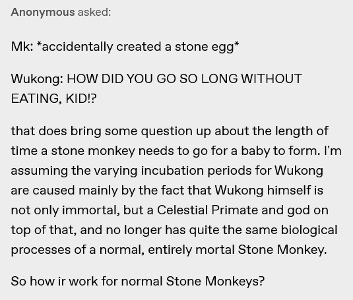Click the 'asked:' label text
This screenshot has height=300, width=353.
click(94, 12)
